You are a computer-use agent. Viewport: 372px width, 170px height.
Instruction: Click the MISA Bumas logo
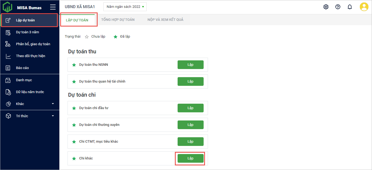tap(7, 7)
